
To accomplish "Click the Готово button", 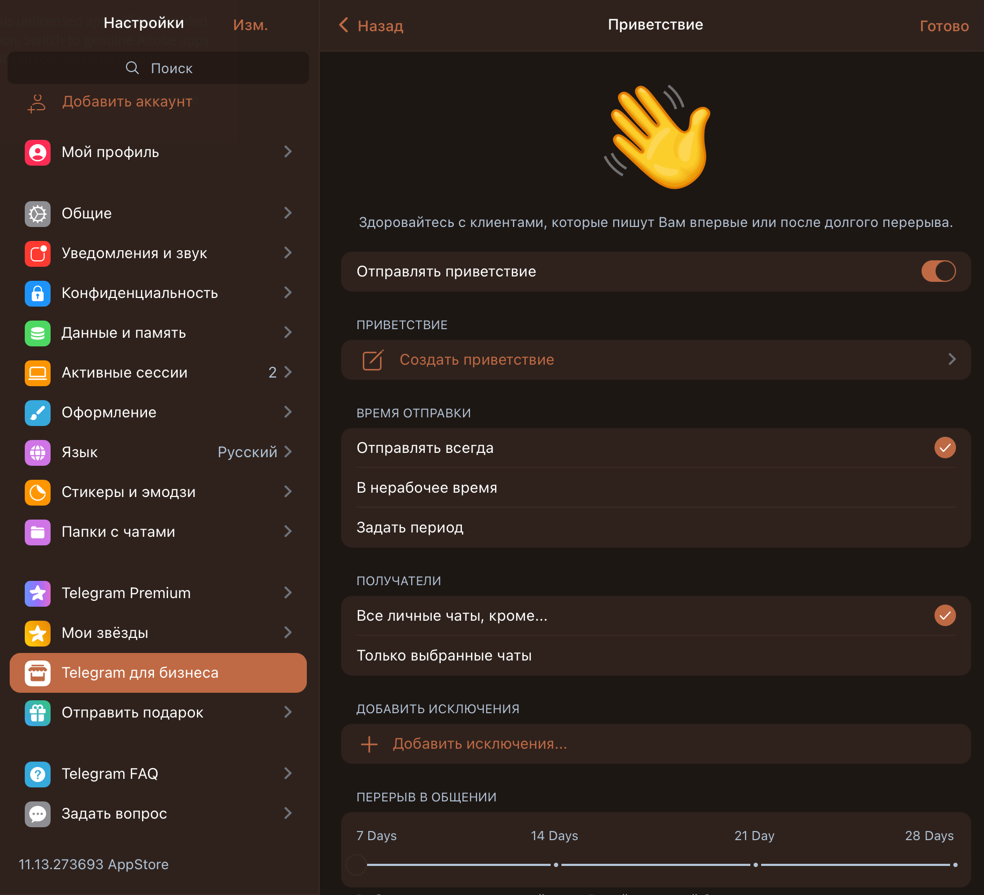I will 944,26.
